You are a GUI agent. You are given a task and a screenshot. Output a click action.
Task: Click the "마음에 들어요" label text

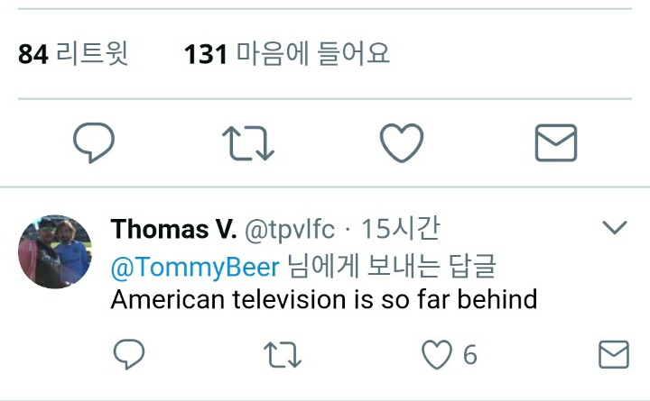pyautogui.click(x=313, y=54)
